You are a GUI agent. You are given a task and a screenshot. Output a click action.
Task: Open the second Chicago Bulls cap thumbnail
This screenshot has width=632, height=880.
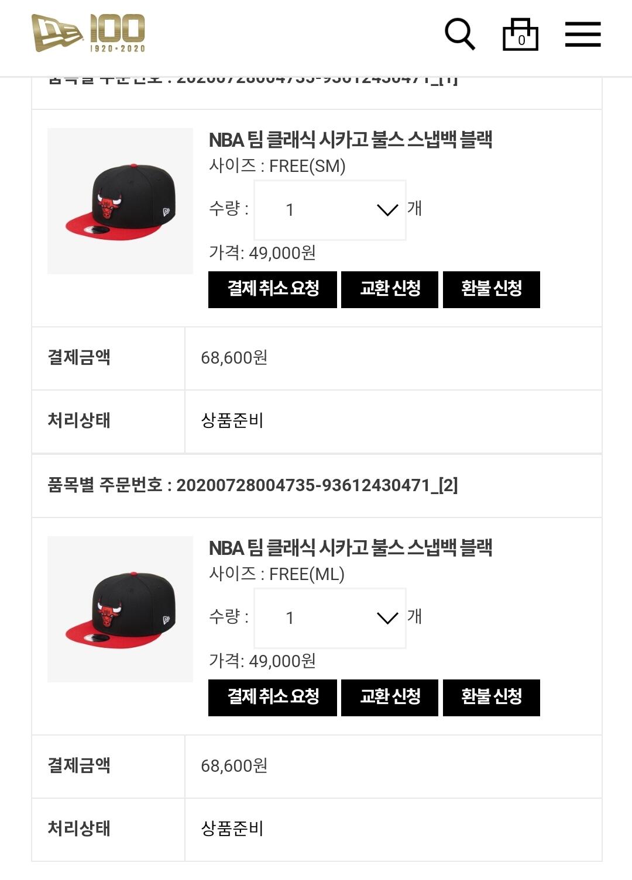[x=120, y=609]
